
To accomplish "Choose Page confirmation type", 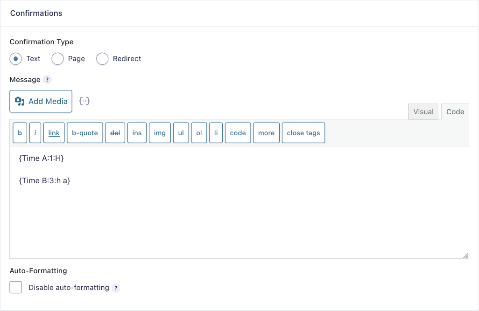I will click(x=57, y=59).
